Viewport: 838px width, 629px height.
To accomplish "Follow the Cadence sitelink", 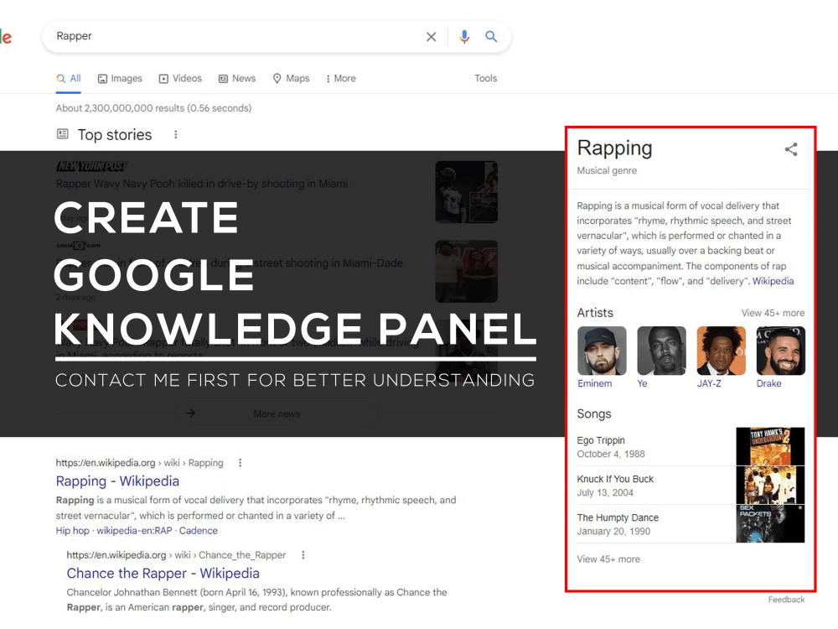I will tap(199, 531).
